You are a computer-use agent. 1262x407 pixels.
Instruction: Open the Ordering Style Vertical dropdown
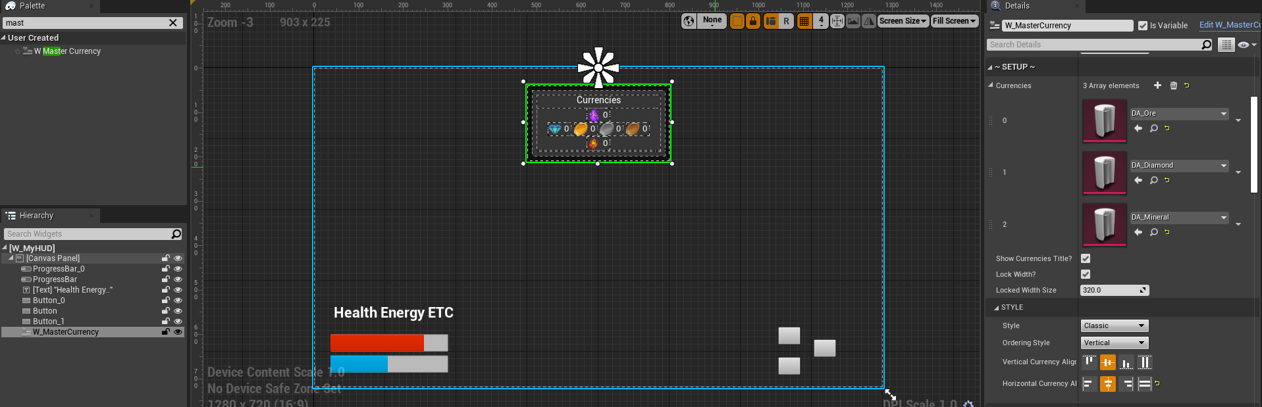1115,343
